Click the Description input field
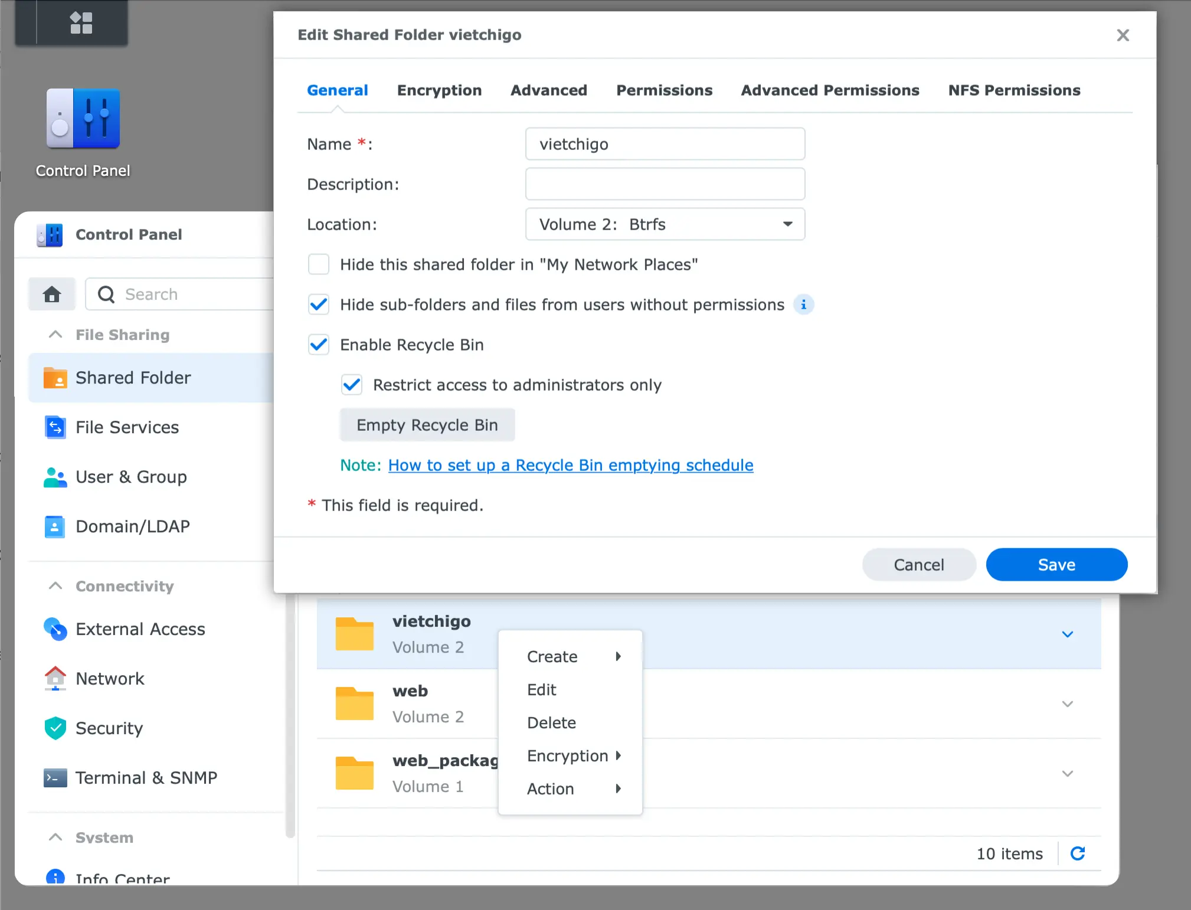 665,184
